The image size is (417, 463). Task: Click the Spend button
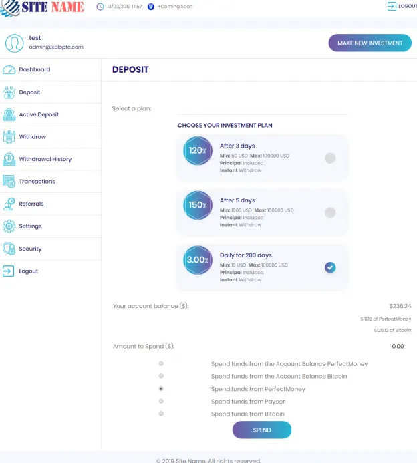(262, 430)
